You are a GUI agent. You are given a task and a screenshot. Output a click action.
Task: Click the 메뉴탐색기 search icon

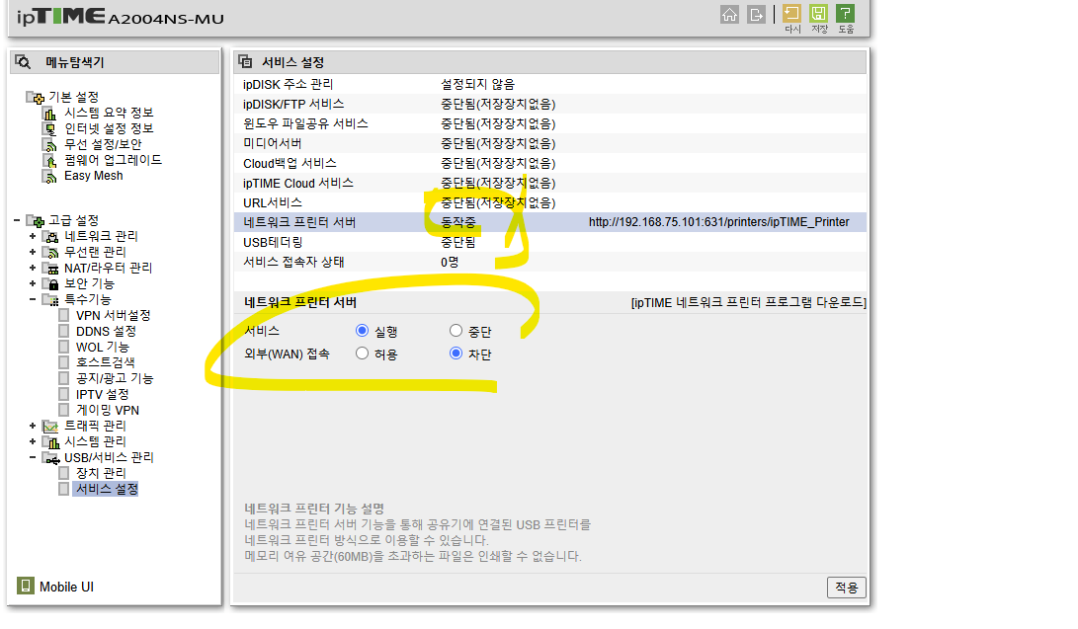point(24,62)
